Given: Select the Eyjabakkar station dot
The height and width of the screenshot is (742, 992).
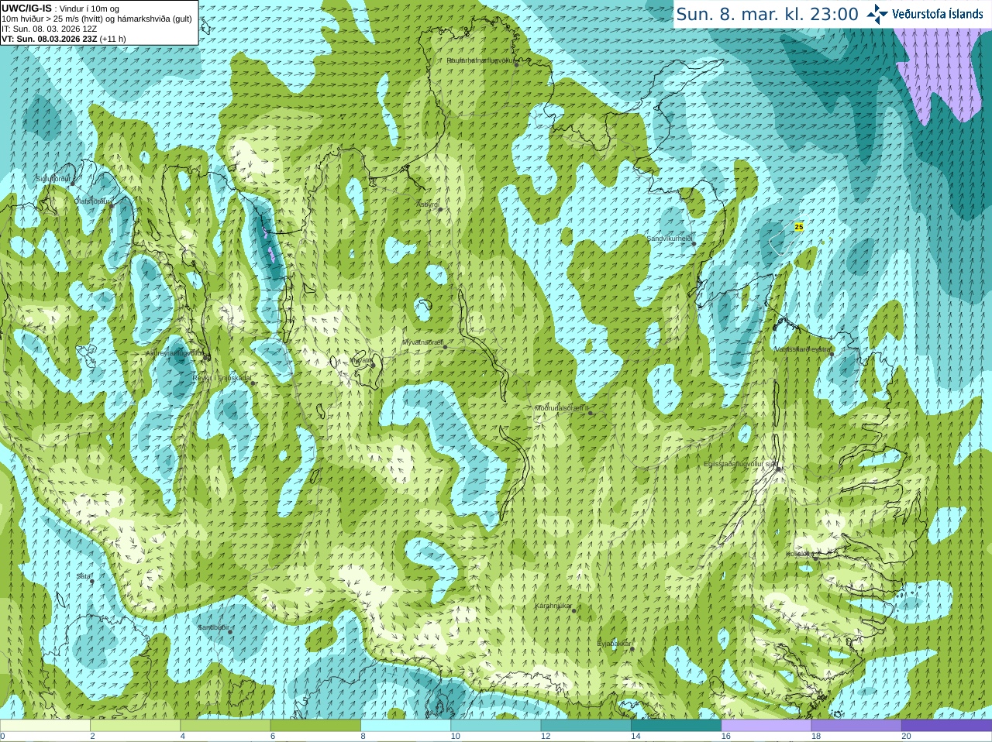Looking at the screenshot, I should 632,648.
